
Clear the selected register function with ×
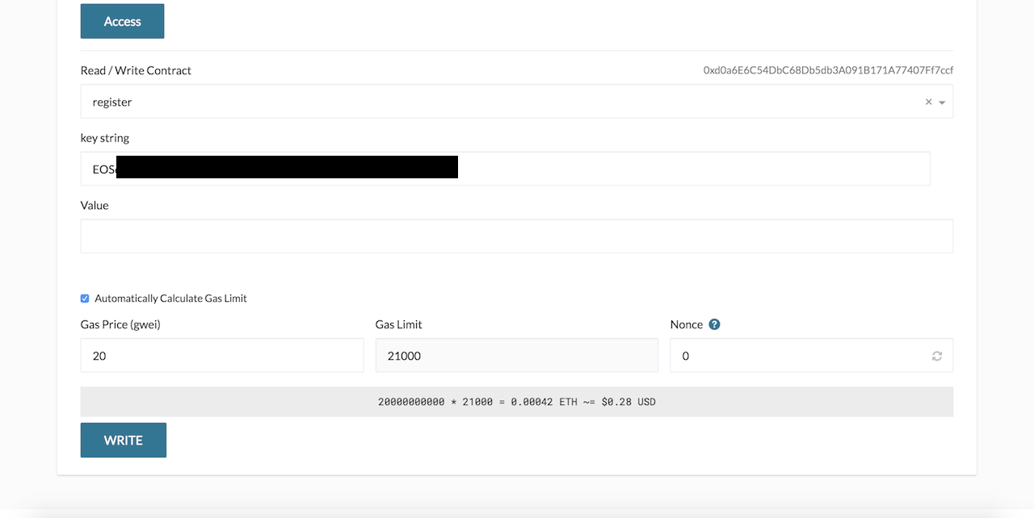tap(928, 102)
